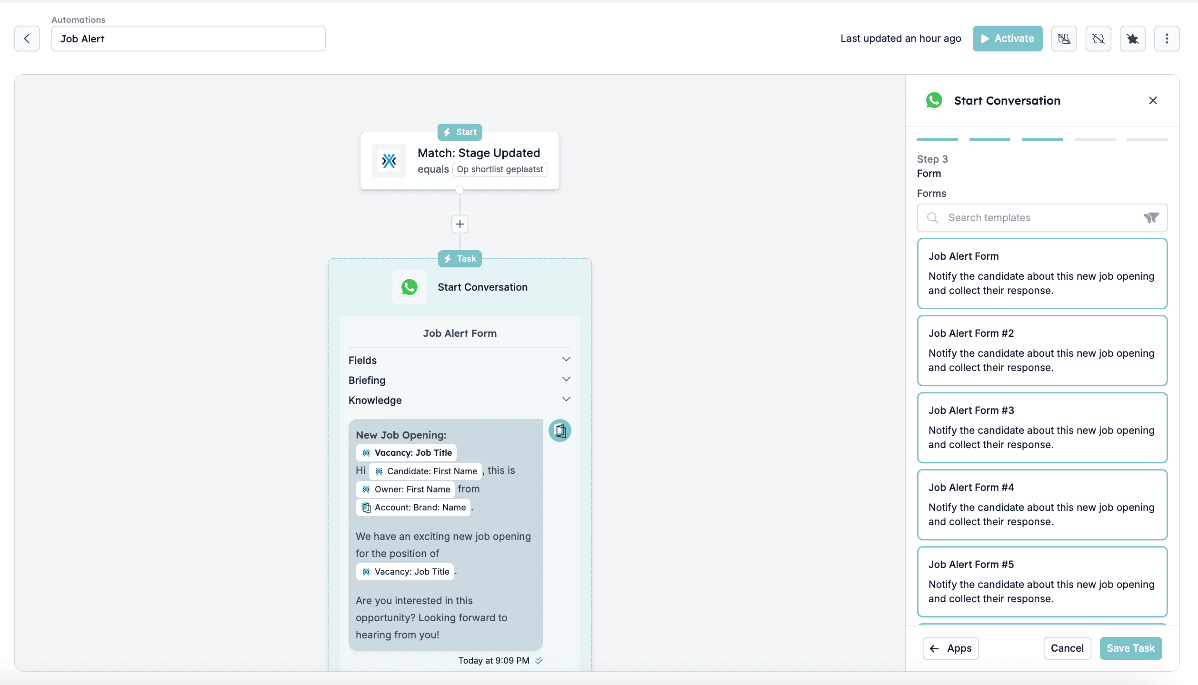Screen dimensions: 1198x685
Task: Jump to the first step progress segment
Action: point(937,139)
